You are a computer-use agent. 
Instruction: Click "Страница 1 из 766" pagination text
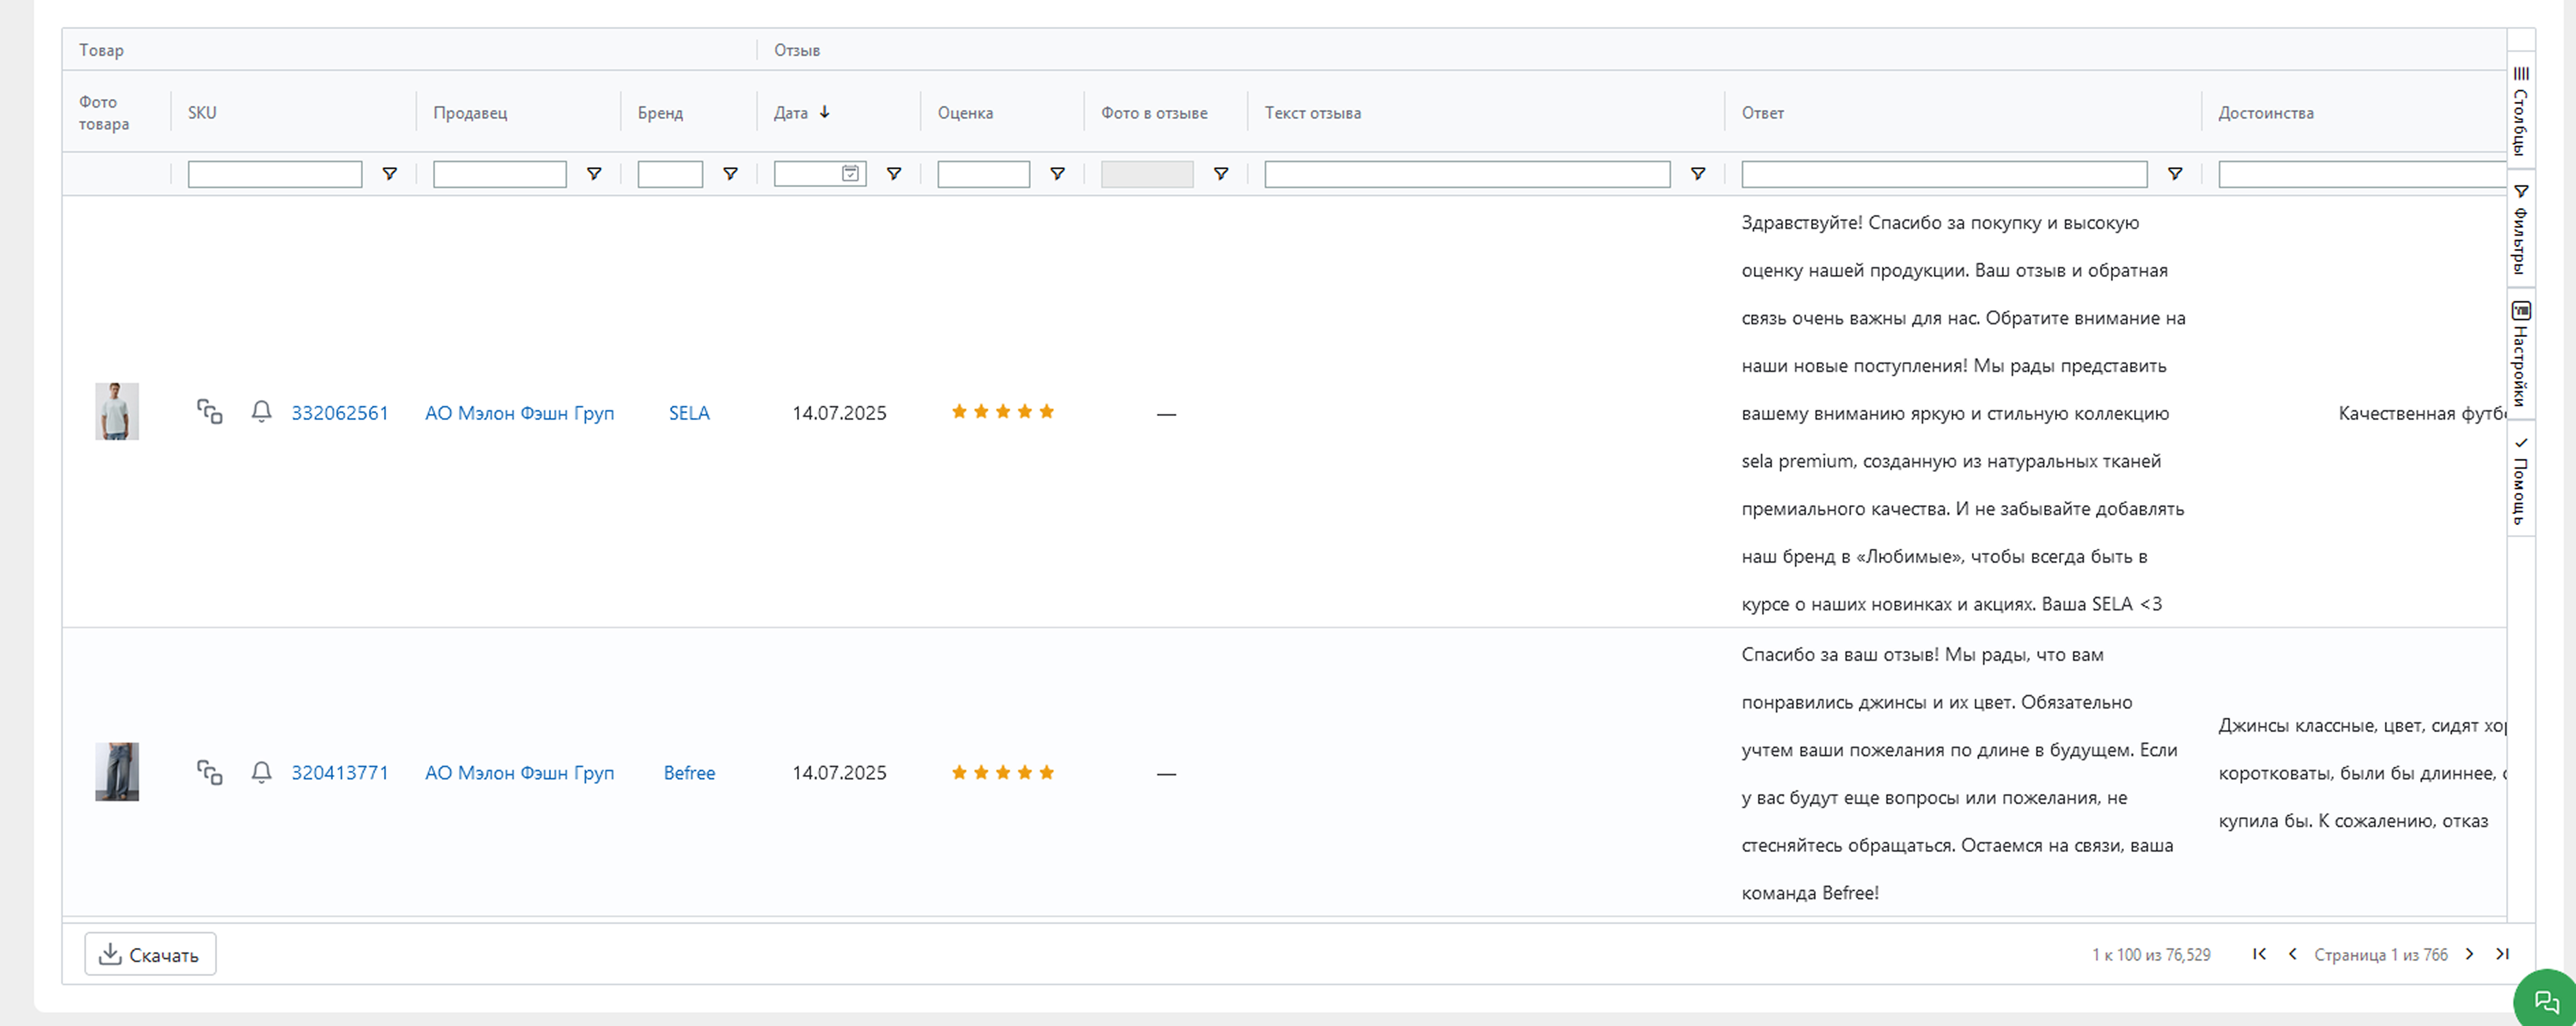(2381, 955)
